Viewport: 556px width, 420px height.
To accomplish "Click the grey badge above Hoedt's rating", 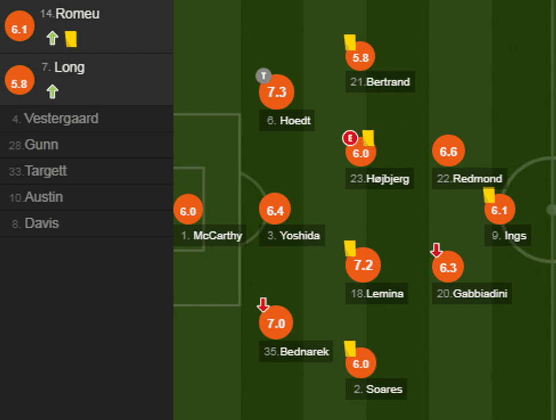I will click(263, 75).
